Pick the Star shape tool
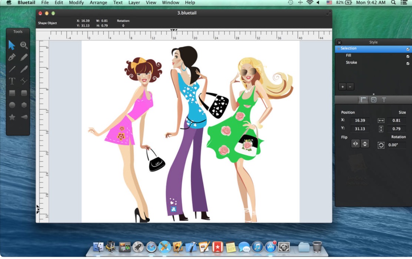The width and height of the screenshot is (412, 259). click(x=12, y=117)
